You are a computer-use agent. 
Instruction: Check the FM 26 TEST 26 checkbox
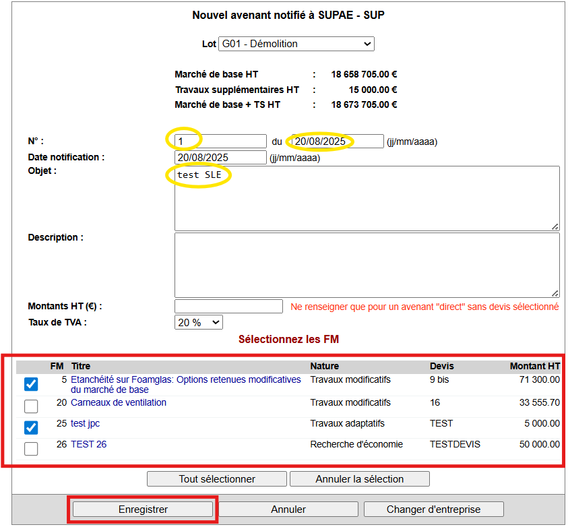(31, 449)
